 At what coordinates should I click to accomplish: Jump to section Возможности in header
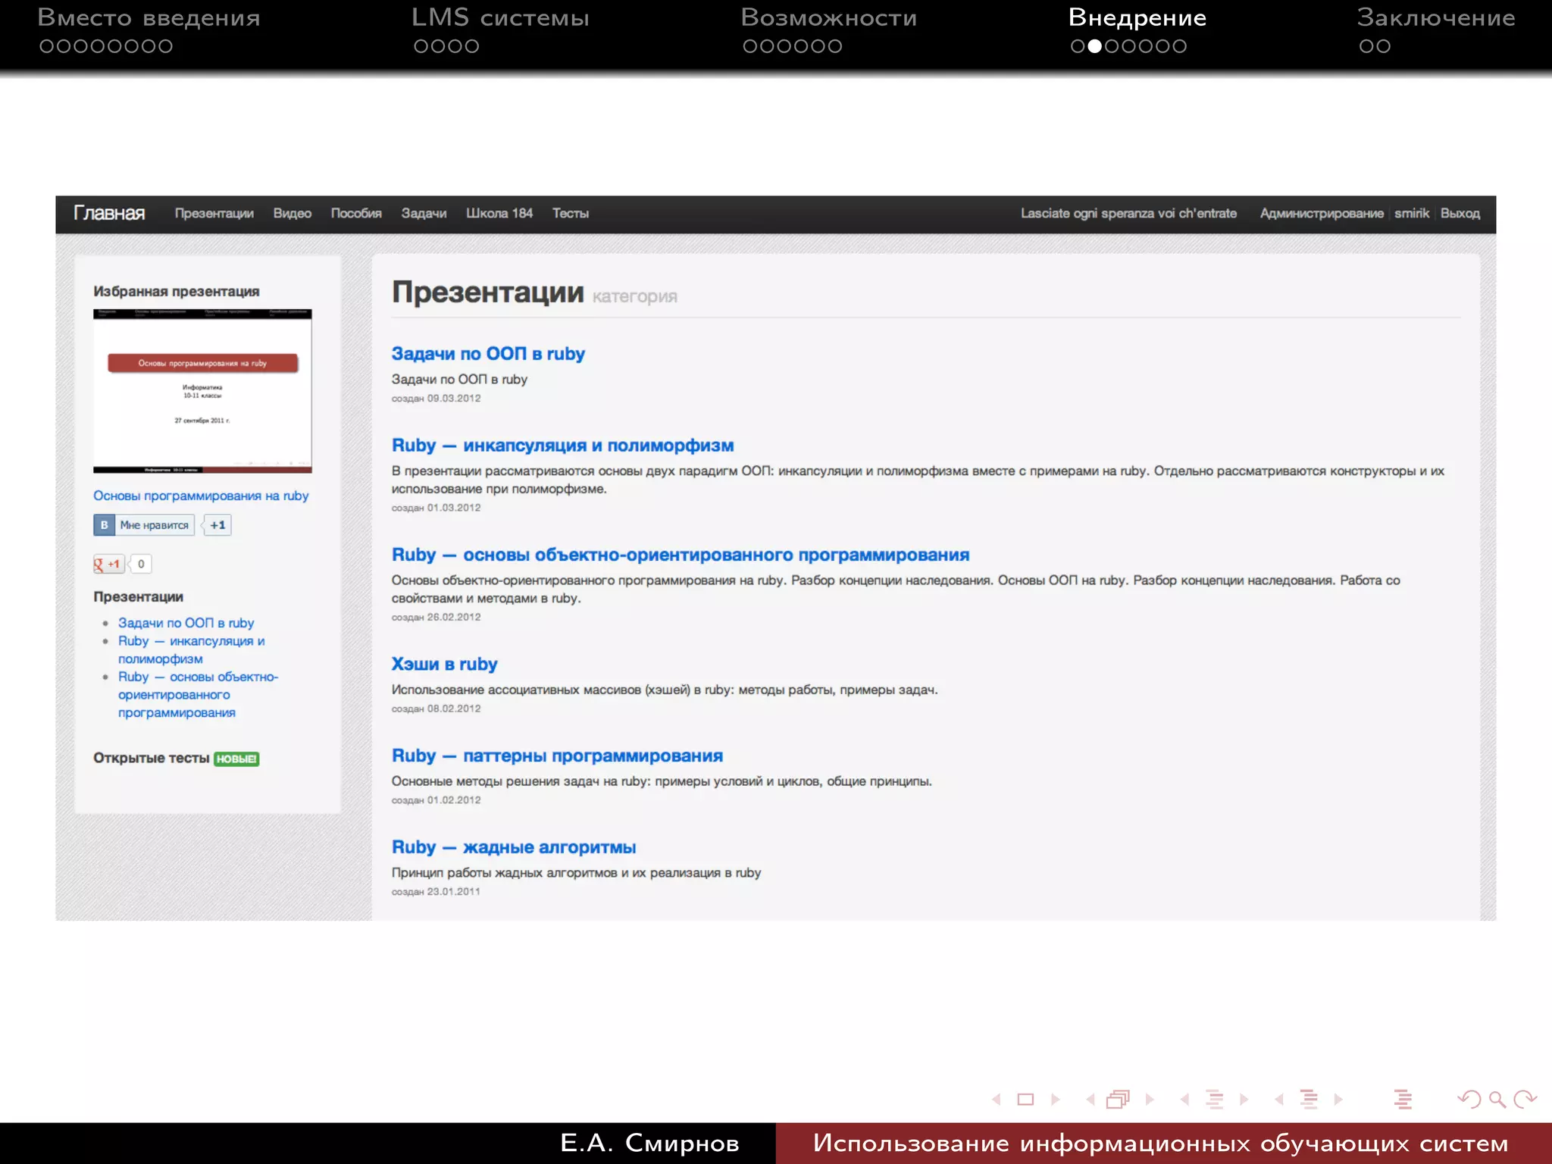[829, 17]
